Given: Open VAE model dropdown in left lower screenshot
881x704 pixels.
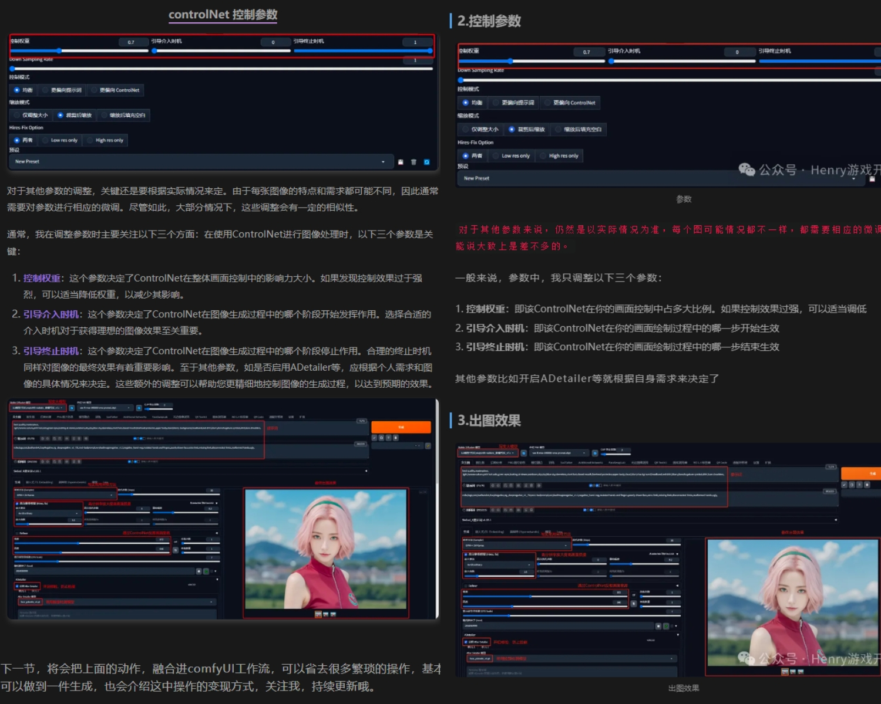Looking at the screenshot, I should point(105,408).
